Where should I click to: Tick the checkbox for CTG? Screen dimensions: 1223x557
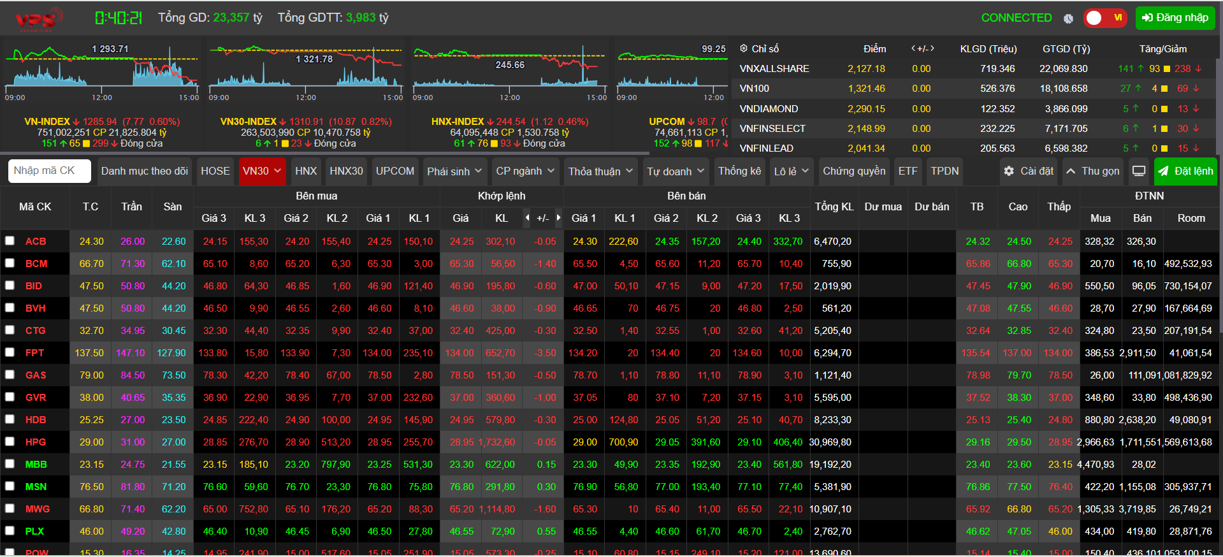click(10, 330)
